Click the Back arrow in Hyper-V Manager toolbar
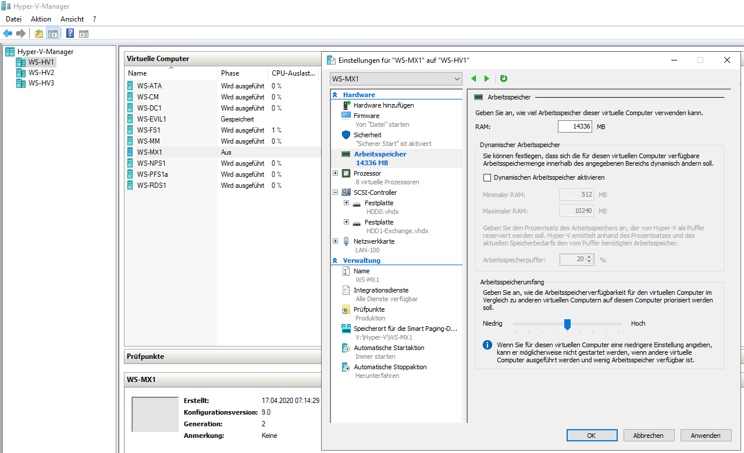Viewport: 744px width, 453px height. tap(8, 34)
